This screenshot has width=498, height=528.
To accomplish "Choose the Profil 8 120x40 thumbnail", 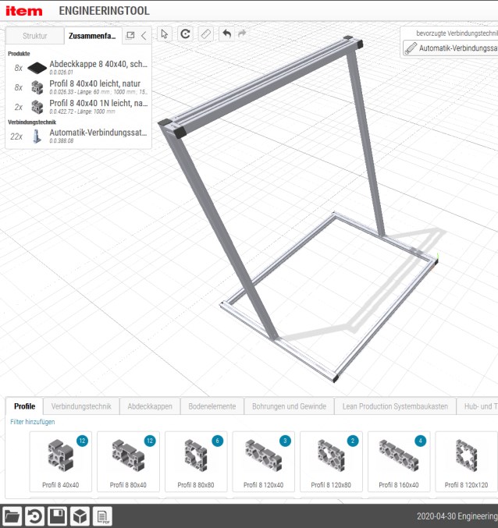I will [264, 462].
